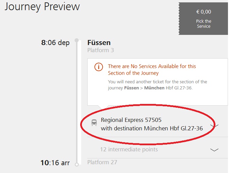
Task: Click the Füssen departure station name
Action: (x=99, y=43)
